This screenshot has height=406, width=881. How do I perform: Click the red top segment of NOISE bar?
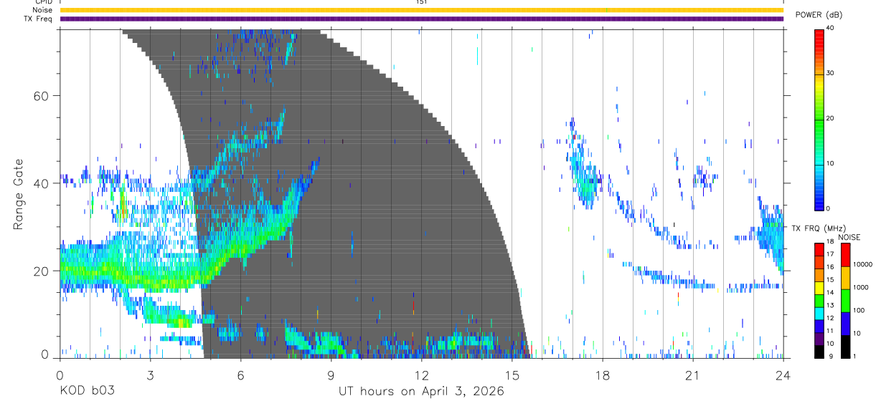(845, 255)
